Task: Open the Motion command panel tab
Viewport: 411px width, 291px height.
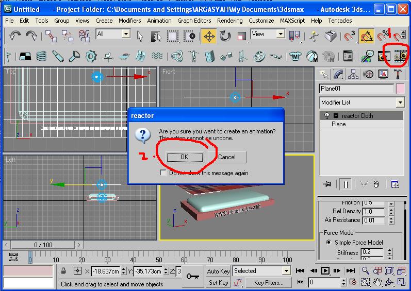Action: pos(368,75)
